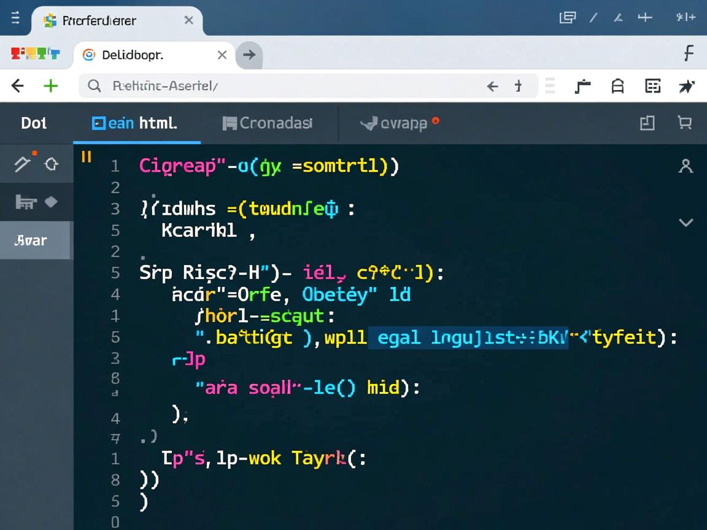Click the highlighted egal text in code line
Viewport: 707px width, 530px height.
click(x=399, y=337)
